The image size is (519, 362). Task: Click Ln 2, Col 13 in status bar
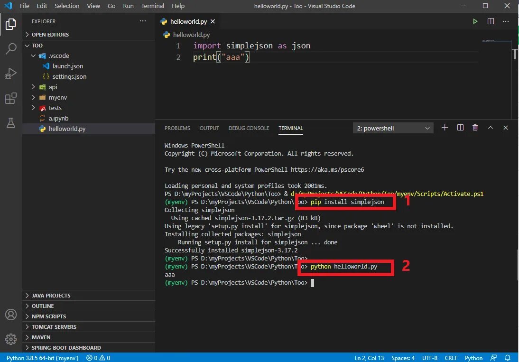369,358
